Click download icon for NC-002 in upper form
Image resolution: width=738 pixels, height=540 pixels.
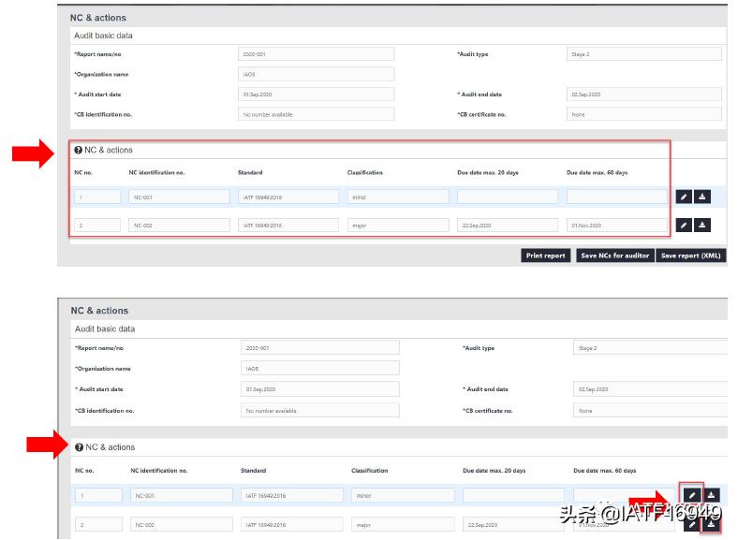point(703,225)
